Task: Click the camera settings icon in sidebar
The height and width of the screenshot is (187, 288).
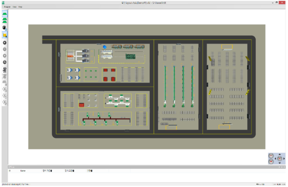Action: 5,27
